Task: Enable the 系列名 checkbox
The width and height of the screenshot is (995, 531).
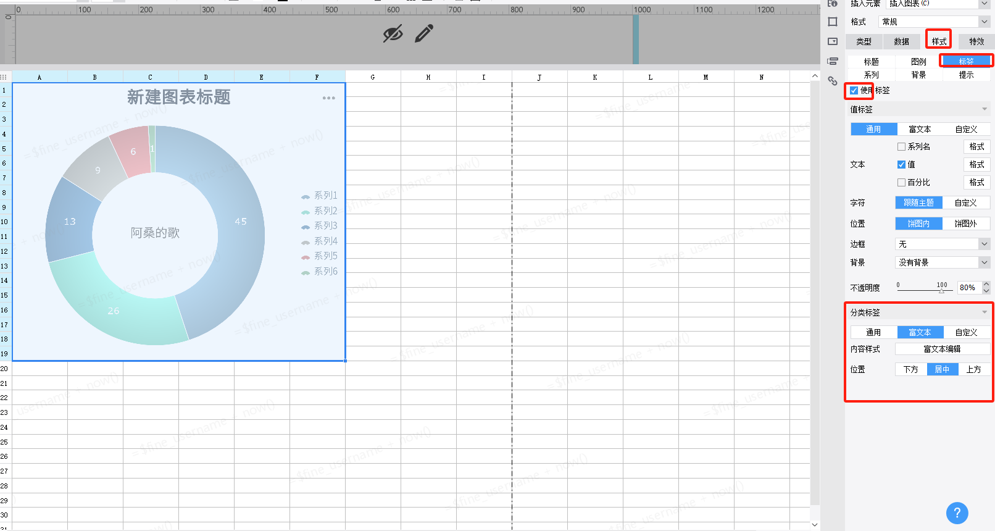Action: tap(901, 147)
